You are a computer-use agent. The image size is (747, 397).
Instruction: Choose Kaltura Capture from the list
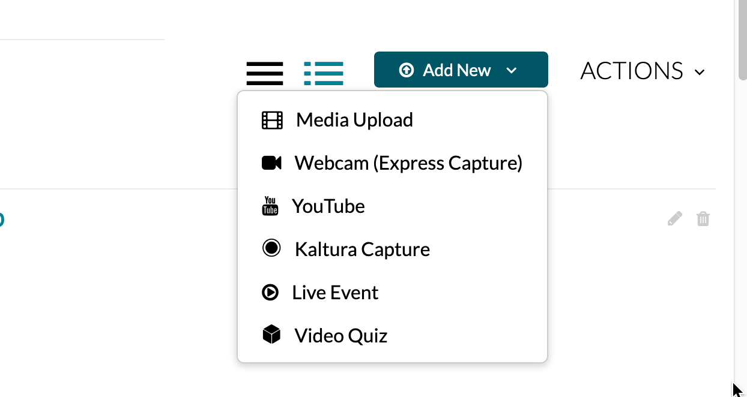coord(362,249)
